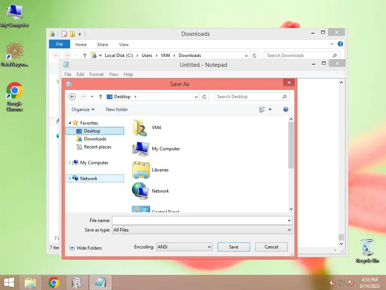This screenshot has height=290, width=386.
Task: Open Action Center flag icon
Action: pyautogui.click(x=350, y=283)
